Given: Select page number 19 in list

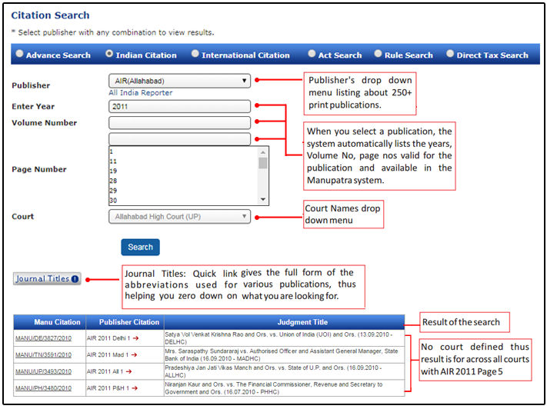Looking at the screenshot, I should (113, 171).
